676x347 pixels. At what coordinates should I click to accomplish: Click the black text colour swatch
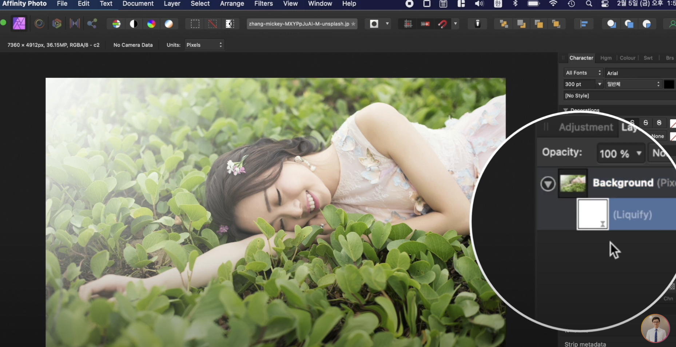click(x=669, y=84)
